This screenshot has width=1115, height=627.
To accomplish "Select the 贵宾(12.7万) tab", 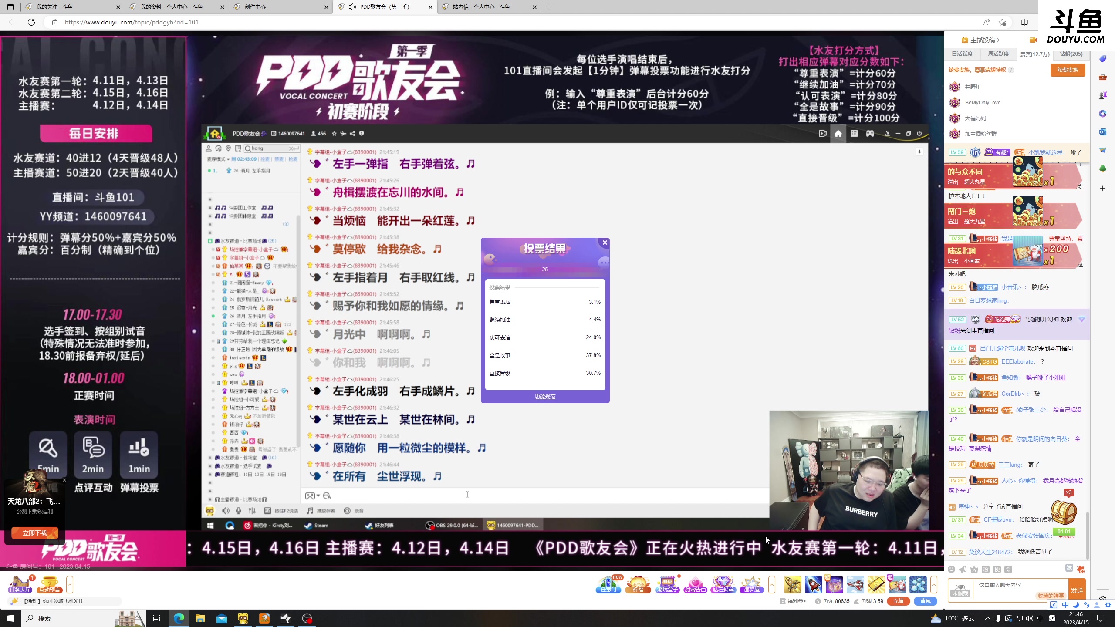I will pos(1034,54).
